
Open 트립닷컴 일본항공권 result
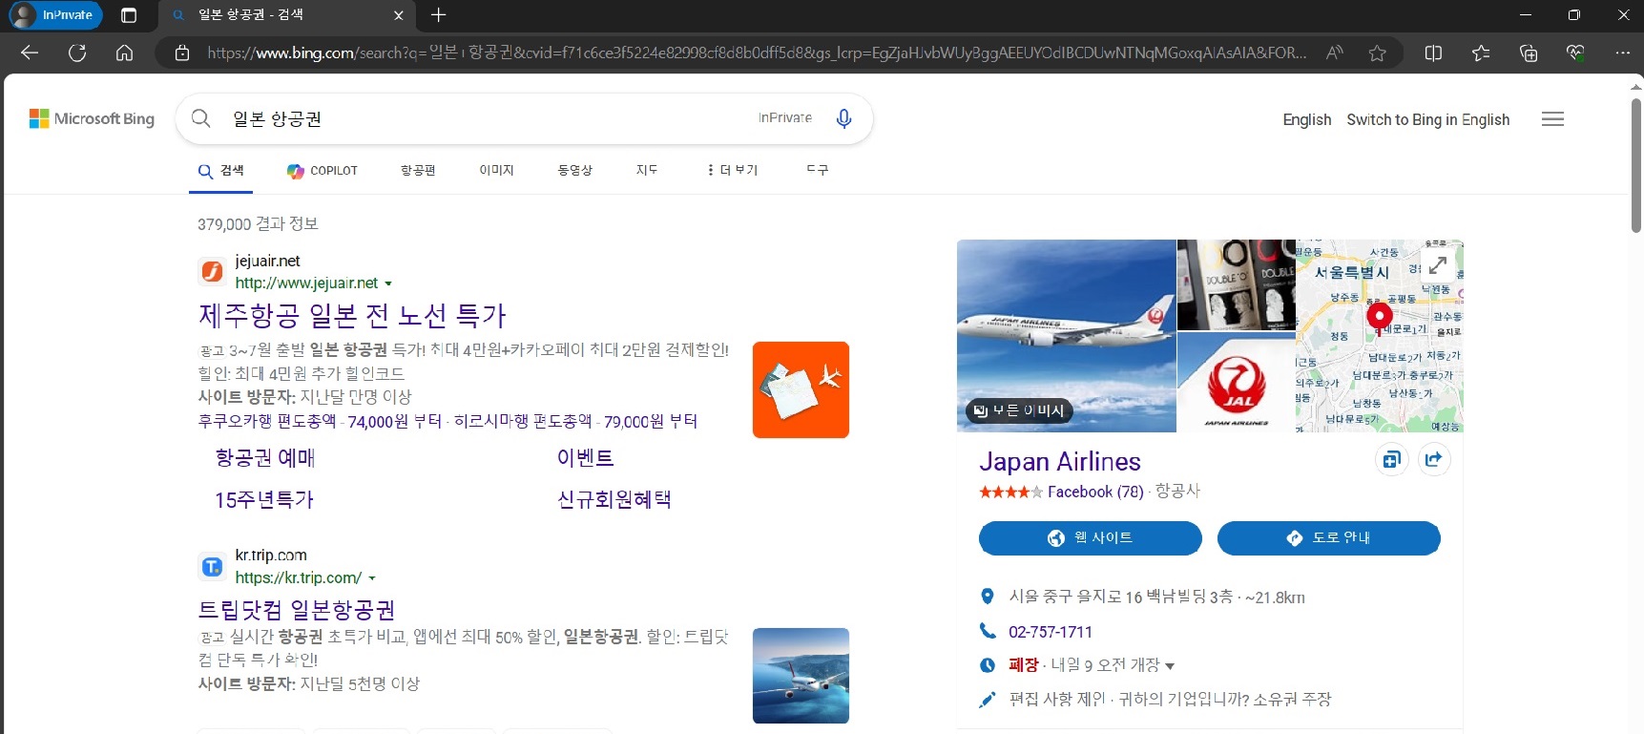[296, 610]
